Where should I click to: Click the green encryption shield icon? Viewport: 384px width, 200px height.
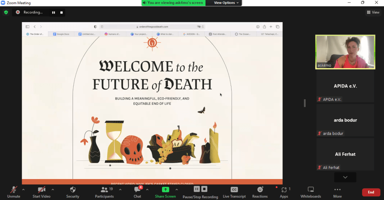pyautogui.click(x=6, y=12)
